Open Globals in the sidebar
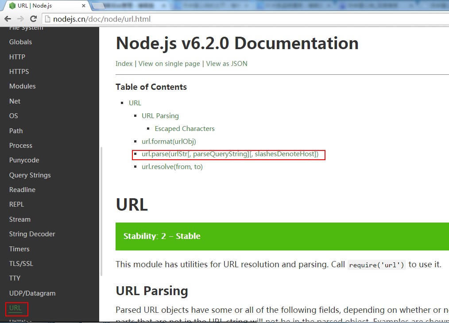This screenshot has height=323, width=449. [20, 42]
